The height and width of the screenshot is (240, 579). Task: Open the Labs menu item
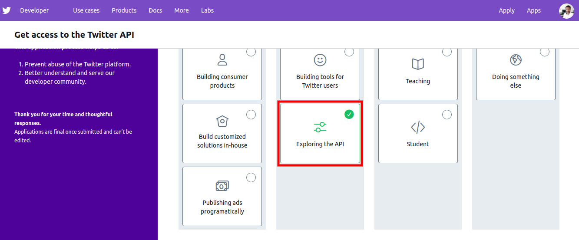(x=207, y=10)
